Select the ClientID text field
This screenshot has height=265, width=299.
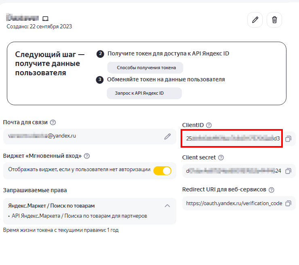232,138
